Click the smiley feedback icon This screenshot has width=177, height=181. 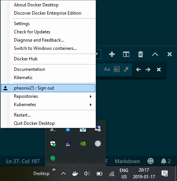click(x=150, y=161)
